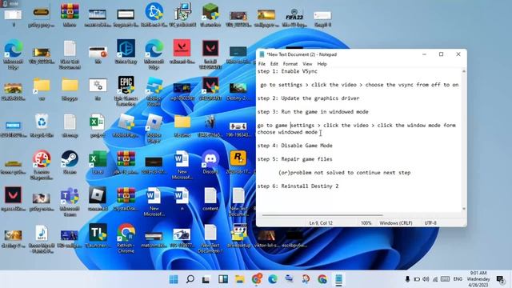Viewport: 512px width, 288px height.
Task: Click the 'step 2: Update the graphics driver' line
Action: (308, 98)
